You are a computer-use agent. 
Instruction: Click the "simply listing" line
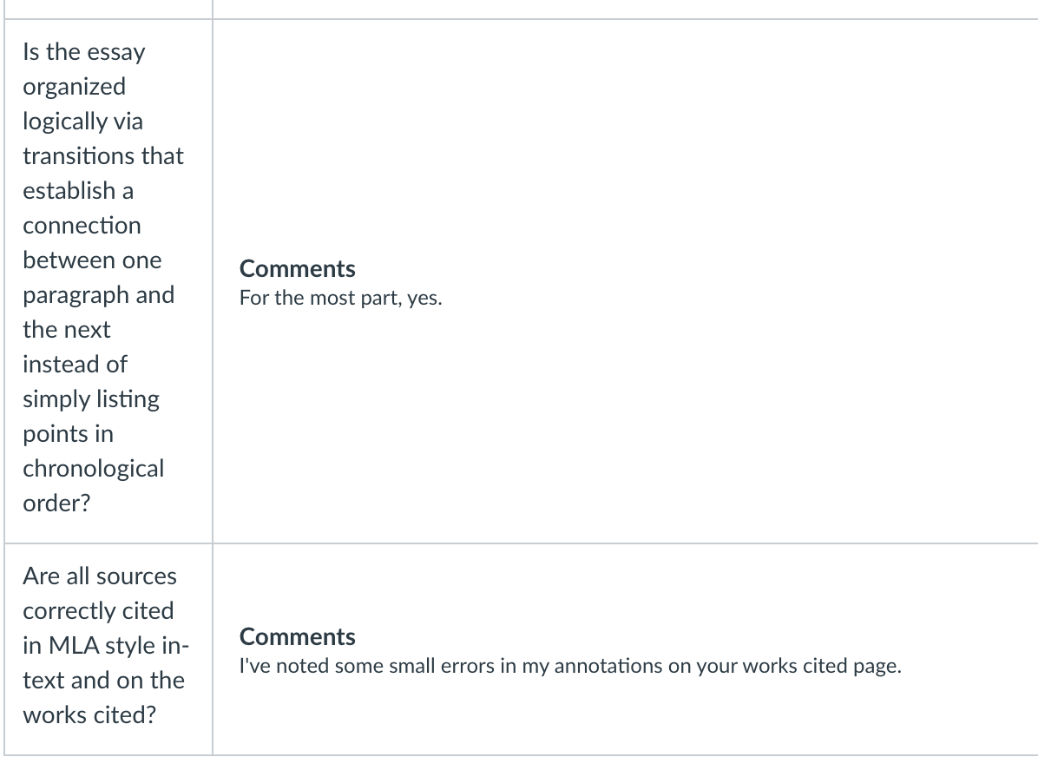point(91,399)
